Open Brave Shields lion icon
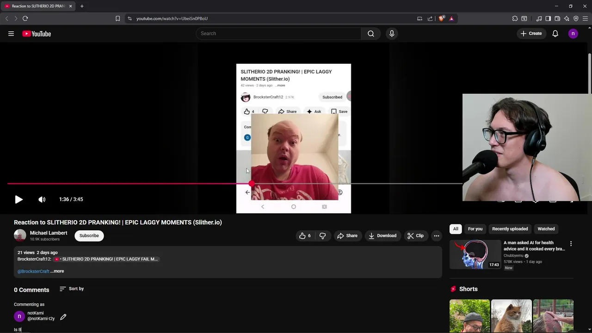Screen dimensions: 592x333 (x=442, y=18)
